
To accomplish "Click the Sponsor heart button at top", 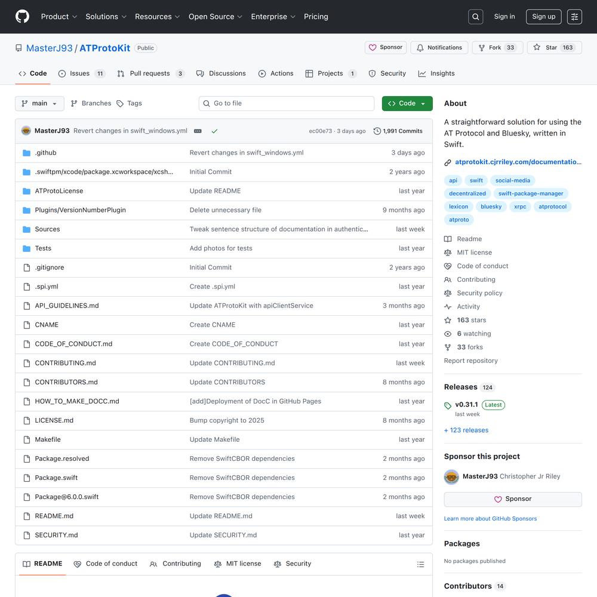I will (x=386, y=48).
